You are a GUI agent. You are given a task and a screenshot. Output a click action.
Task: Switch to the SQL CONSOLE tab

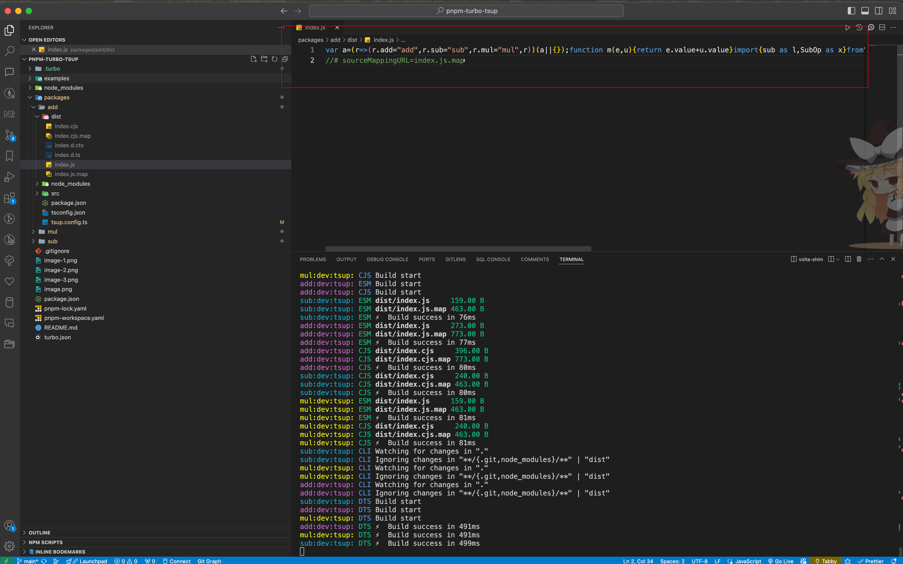click(x=493, y=259)
